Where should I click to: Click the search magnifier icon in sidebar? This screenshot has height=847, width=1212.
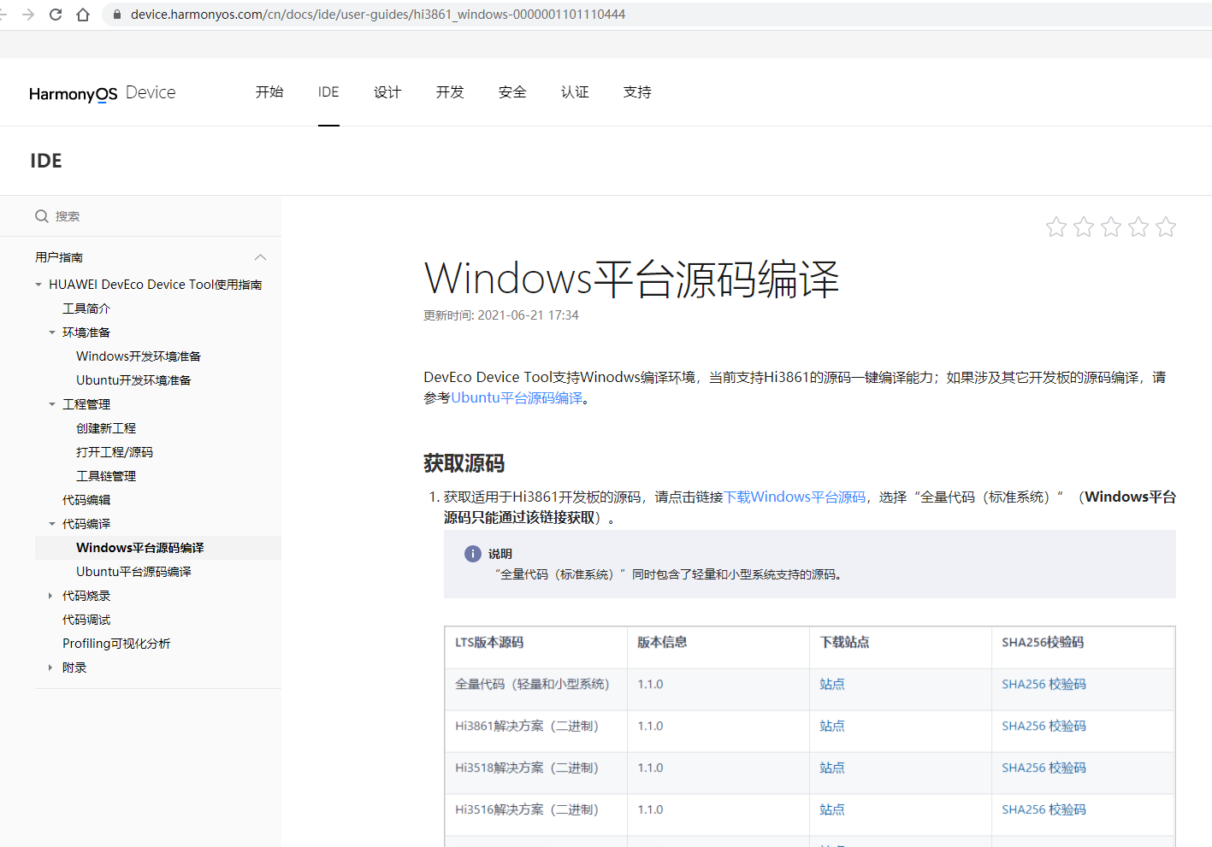41,216
